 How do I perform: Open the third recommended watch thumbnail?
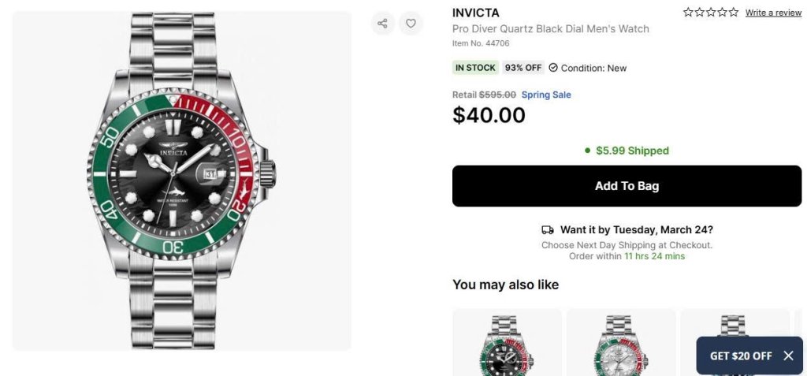coord(735,343)
